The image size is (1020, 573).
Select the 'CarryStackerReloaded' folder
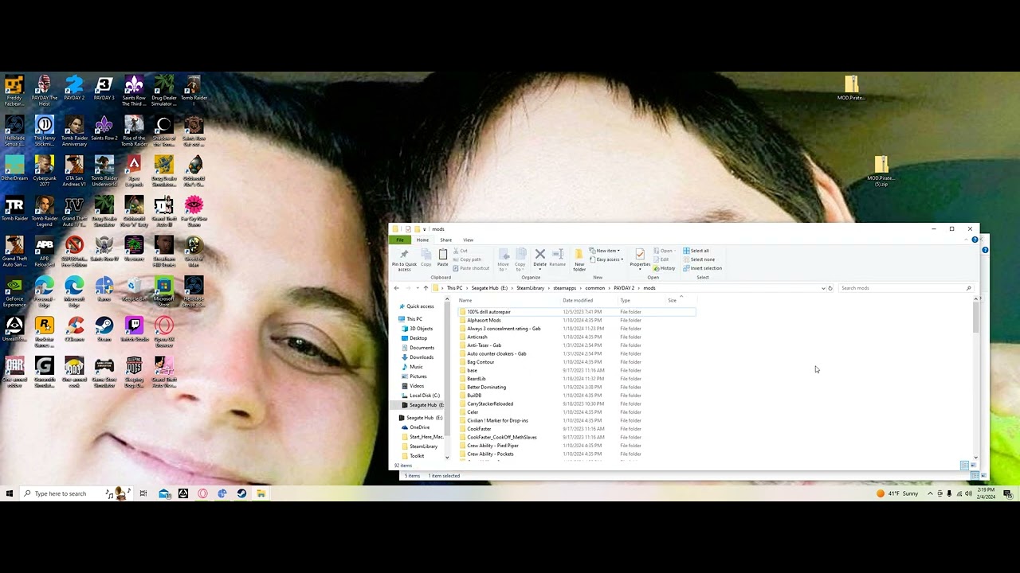pos(489,403)
